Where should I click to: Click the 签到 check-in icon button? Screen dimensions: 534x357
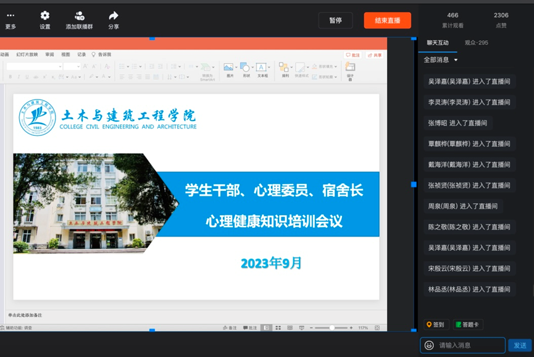click(x=435, y=324)
